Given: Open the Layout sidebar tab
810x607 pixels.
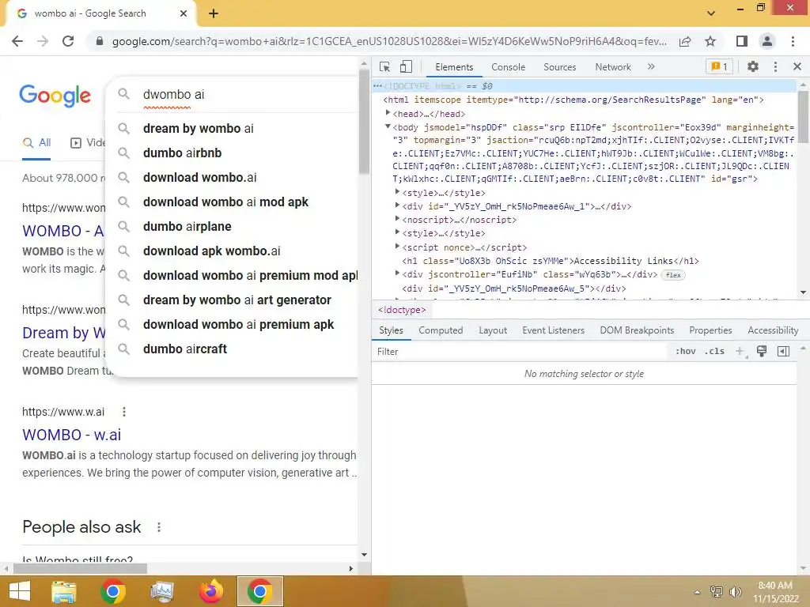Looking at the screenshot, I should (x=493, y=330).
